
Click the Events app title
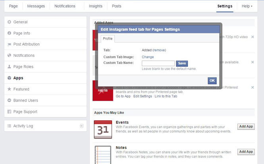point(122,122)
